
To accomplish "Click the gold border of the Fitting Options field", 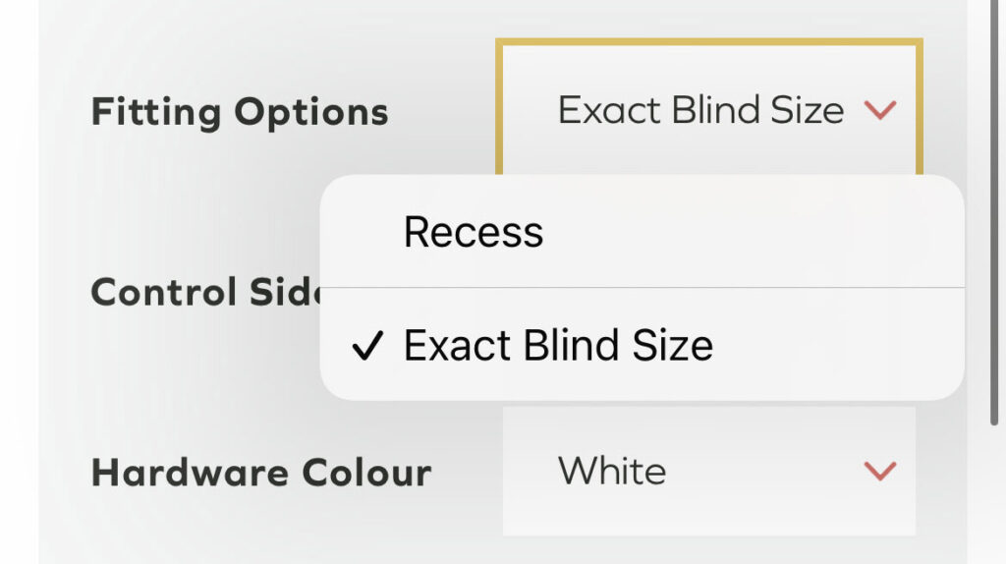I will click(500, 108).
